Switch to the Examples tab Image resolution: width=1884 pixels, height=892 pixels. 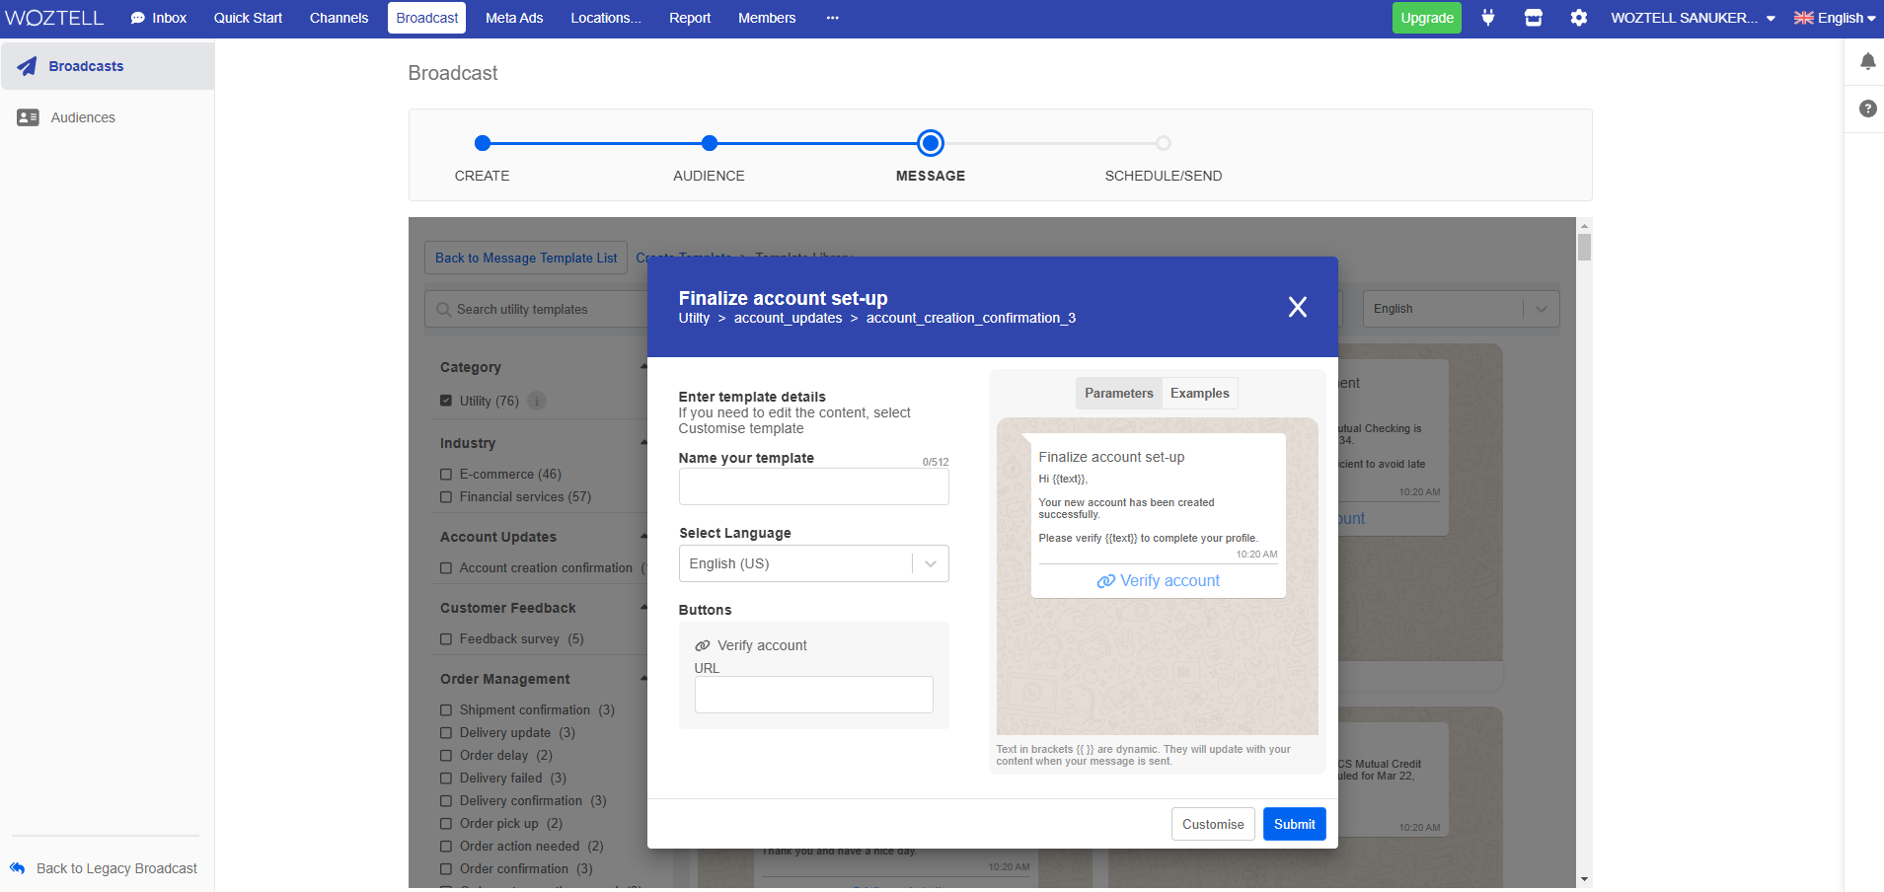point(1199,393)
